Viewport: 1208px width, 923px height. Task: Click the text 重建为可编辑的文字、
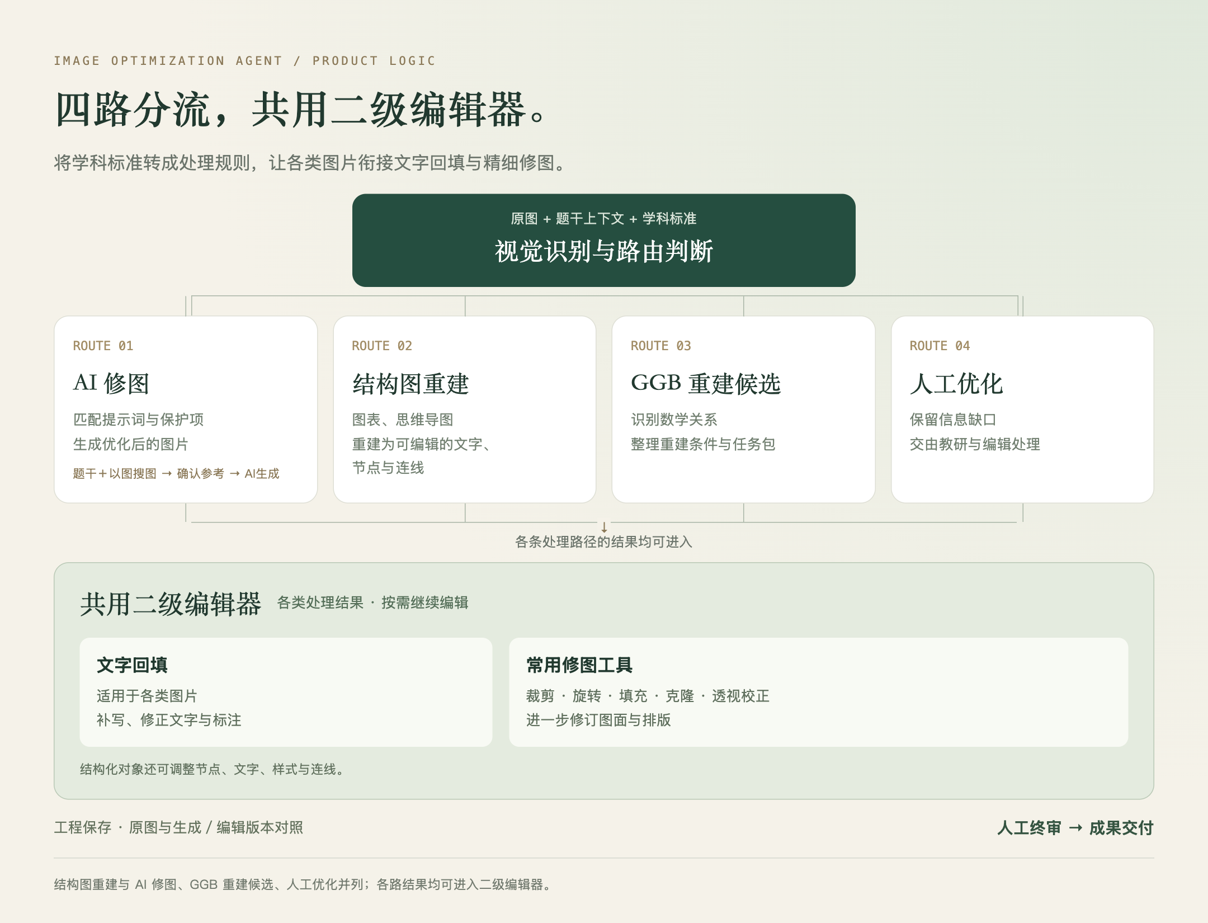(x=422, y=444)
